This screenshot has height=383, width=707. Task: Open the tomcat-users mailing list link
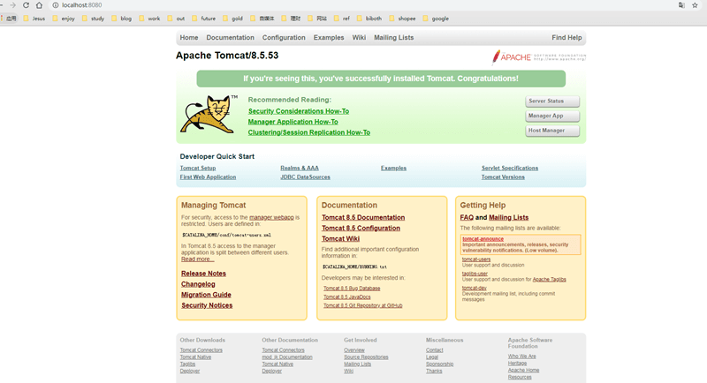pyautogui.click(x=476, y=259)
